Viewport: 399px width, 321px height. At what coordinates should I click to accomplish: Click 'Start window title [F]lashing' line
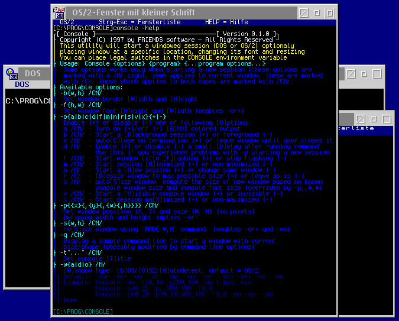(175, 158)
